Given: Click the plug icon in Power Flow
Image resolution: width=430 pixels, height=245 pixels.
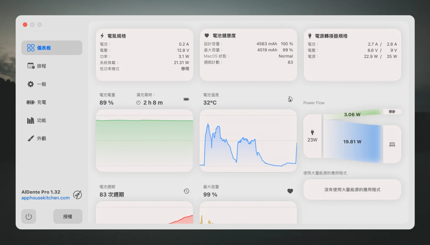Looking at the screenshot, I should coord(312,132).
